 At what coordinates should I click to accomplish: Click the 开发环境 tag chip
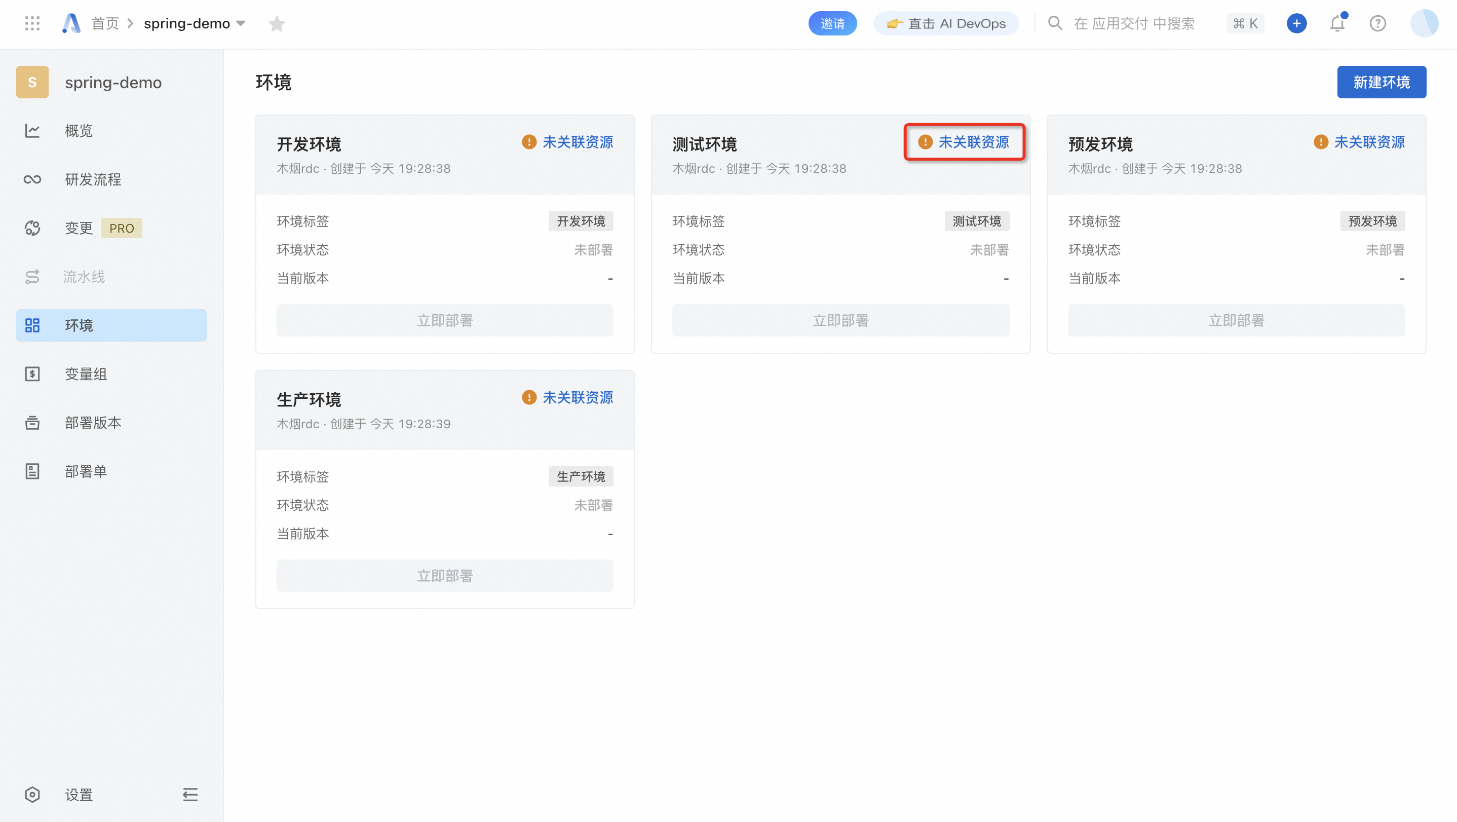(581, 221)
